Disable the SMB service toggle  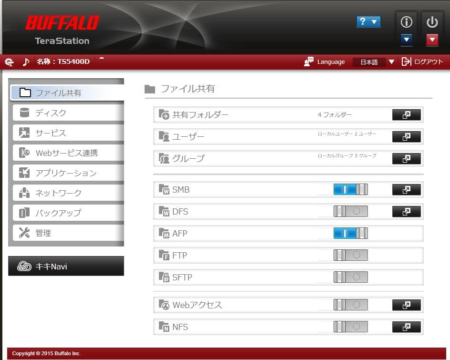pos(351,189)
